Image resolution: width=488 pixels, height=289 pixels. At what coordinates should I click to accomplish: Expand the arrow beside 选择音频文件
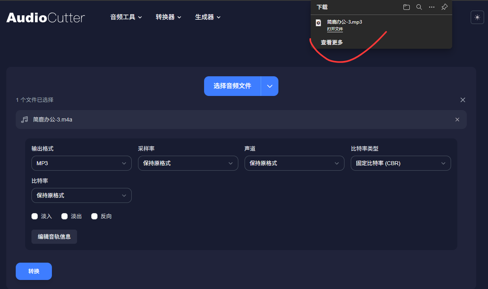coord(270,86)
